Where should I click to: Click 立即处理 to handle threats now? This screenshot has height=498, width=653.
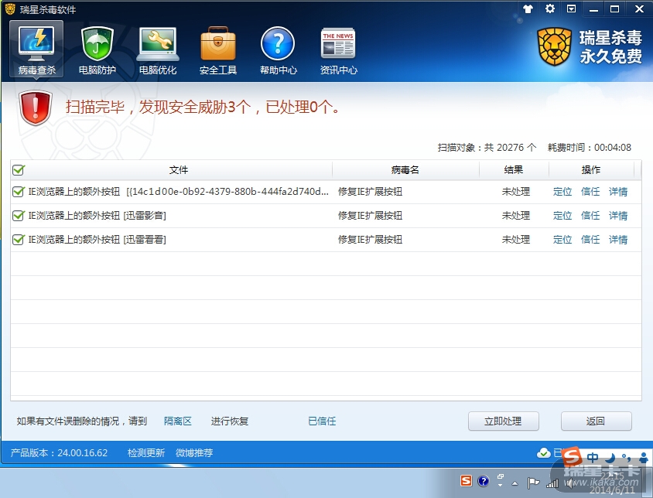[x=504, y=421]
